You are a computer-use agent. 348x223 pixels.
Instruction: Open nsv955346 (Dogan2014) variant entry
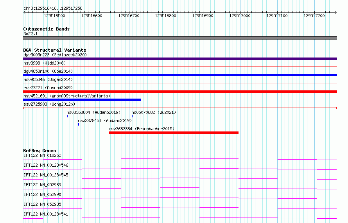[x=48, y=79]
